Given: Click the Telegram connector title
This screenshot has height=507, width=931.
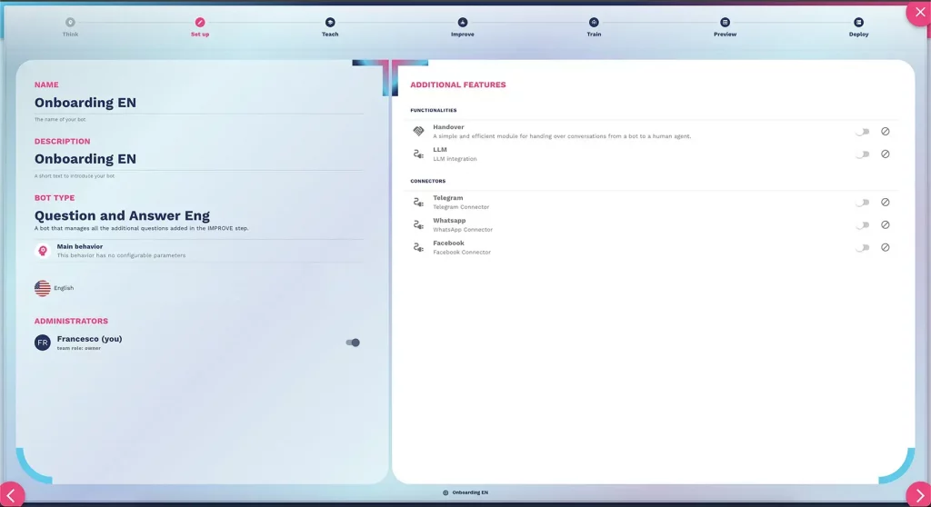Looking at the screenshot, I should [x=447, y=198].
